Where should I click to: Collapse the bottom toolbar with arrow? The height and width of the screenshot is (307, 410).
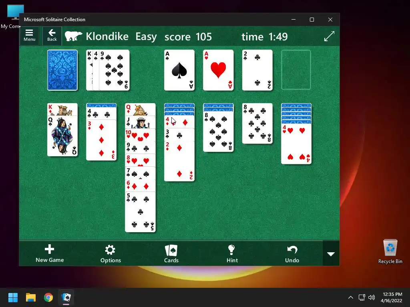331,254
